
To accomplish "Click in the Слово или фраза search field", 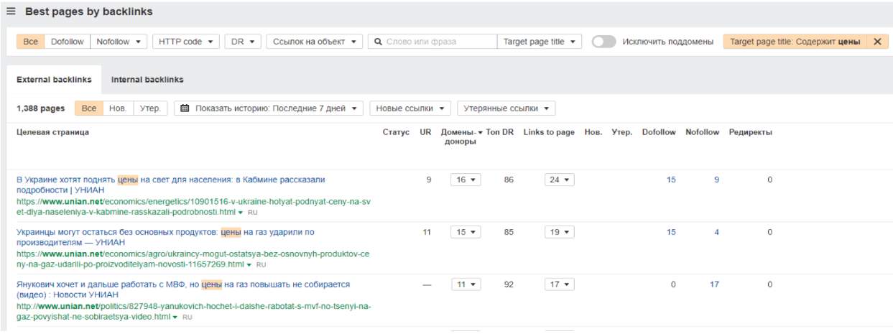I will (438, 42).
